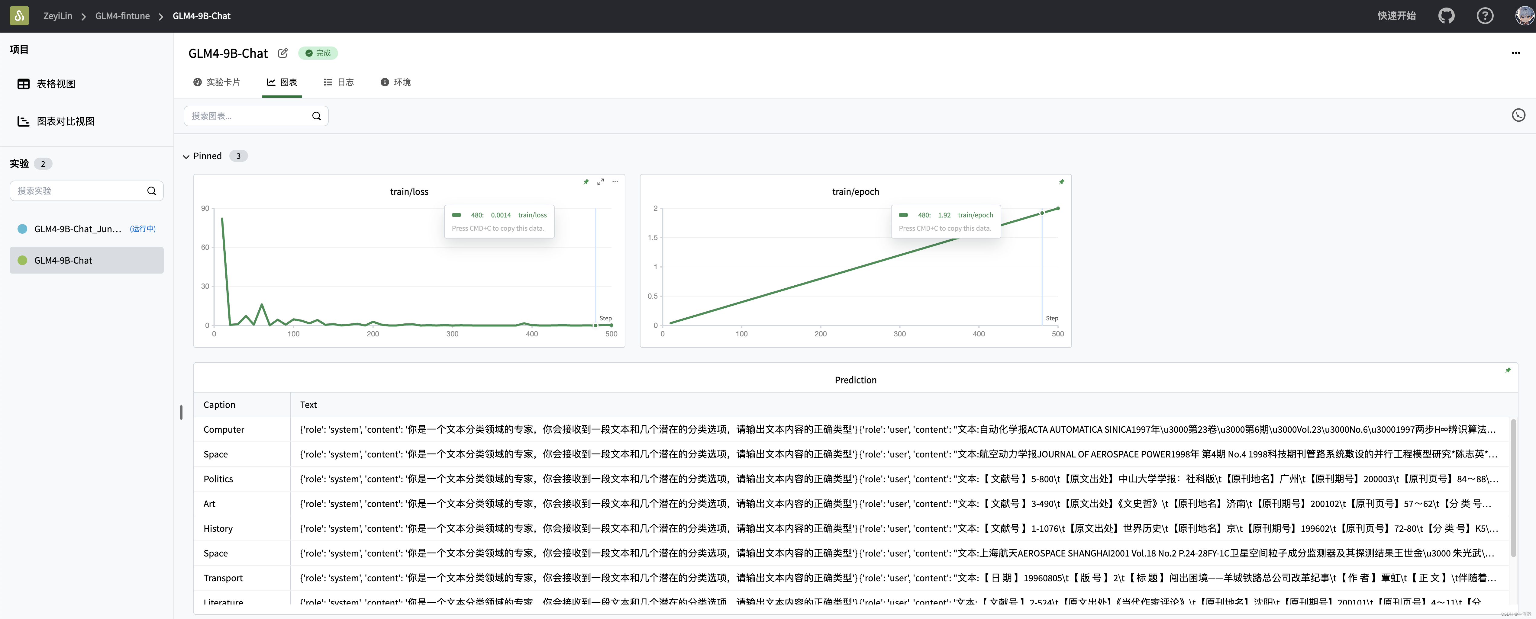Click the clock history icon

click(1518, 115)
